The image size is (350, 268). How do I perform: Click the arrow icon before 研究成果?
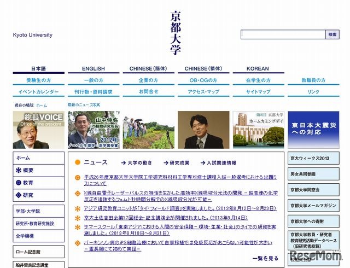click(166, 163)
